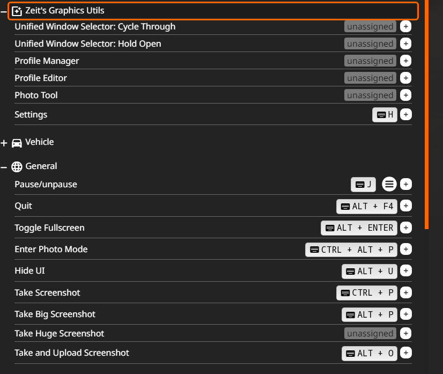Click the orange vertical scrollbar
Image resolution: width=443 pixels, height=374 pixels.
coord(427,107)
